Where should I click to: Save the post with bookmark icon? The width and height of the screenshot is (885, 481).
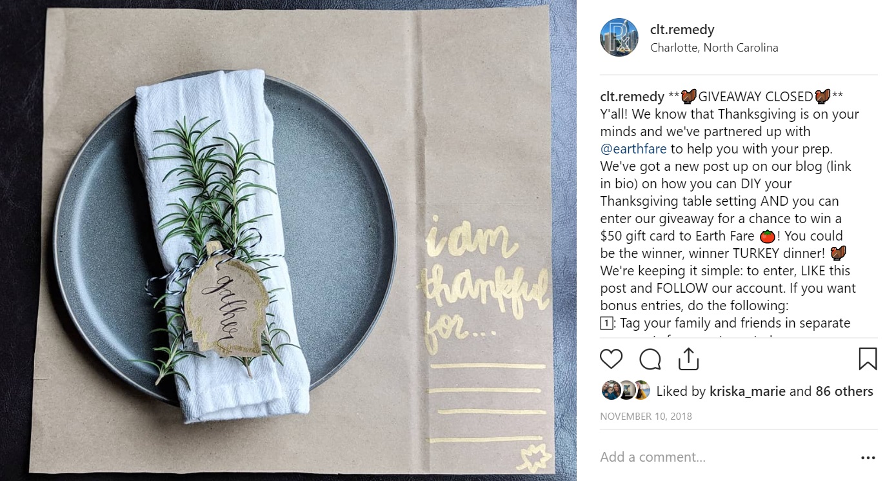868,358
